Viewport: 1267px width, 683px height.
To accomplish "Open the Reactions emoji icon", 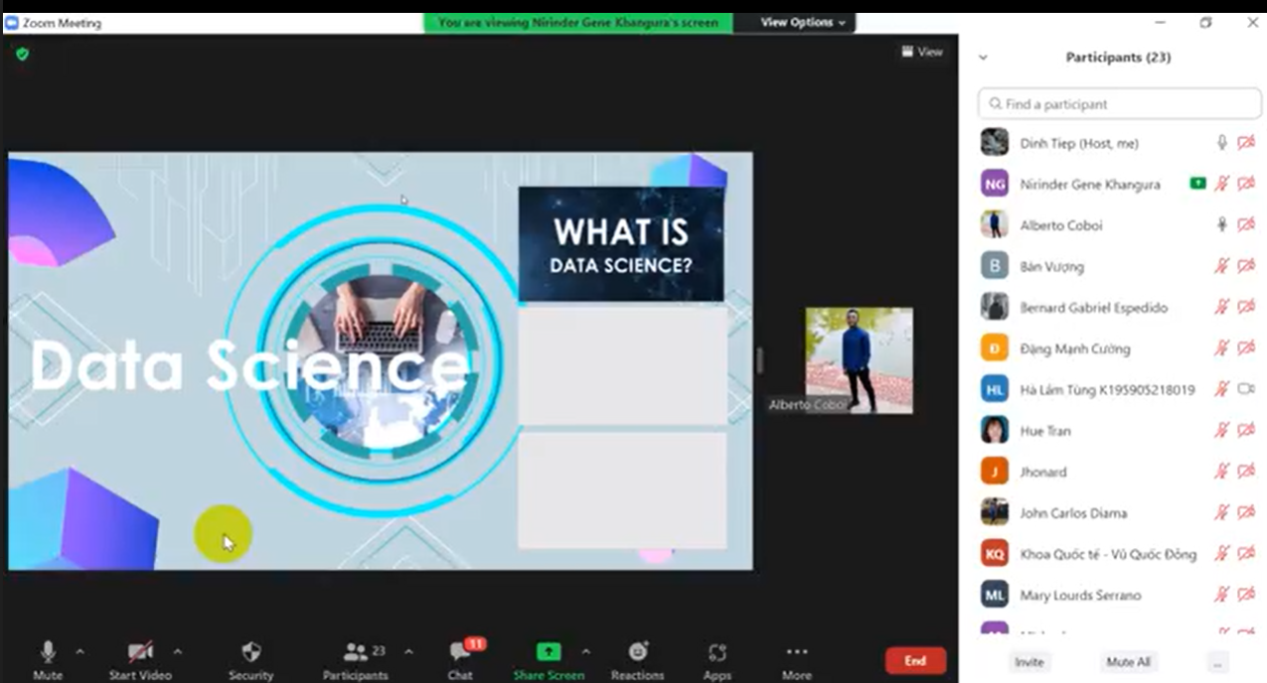I will click(x=638, y=652).
